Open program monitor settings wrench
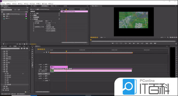Screen dimensions: 178x96 pos(168,37)
